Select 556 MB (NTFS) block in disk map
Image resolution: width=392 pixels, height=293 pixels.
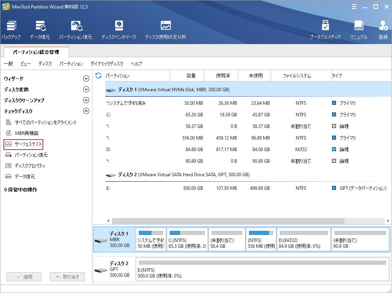coord(261,240)
